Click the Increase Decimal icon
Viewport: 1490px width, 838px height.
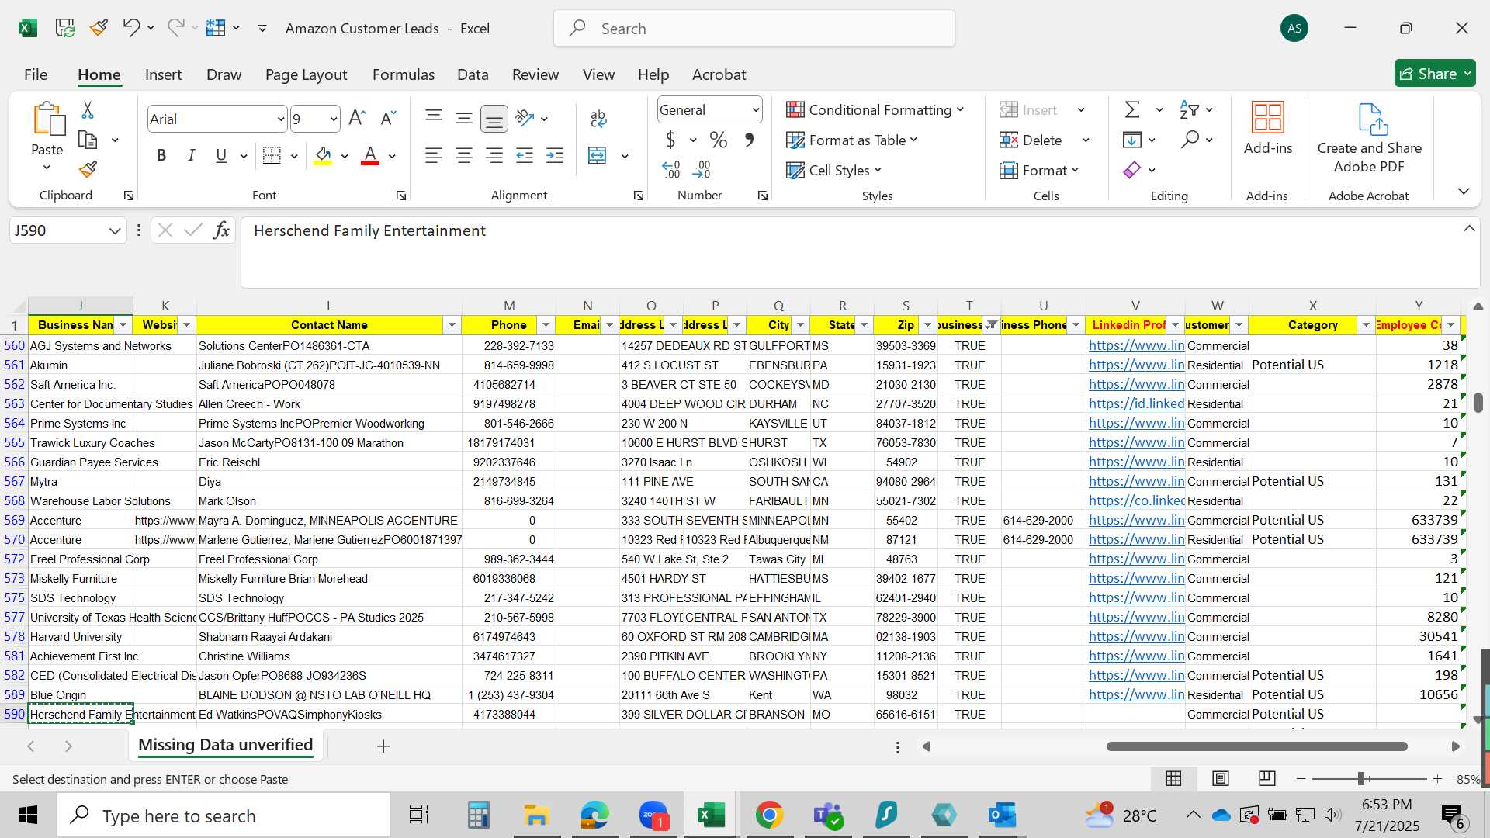(x=671, y=169)
